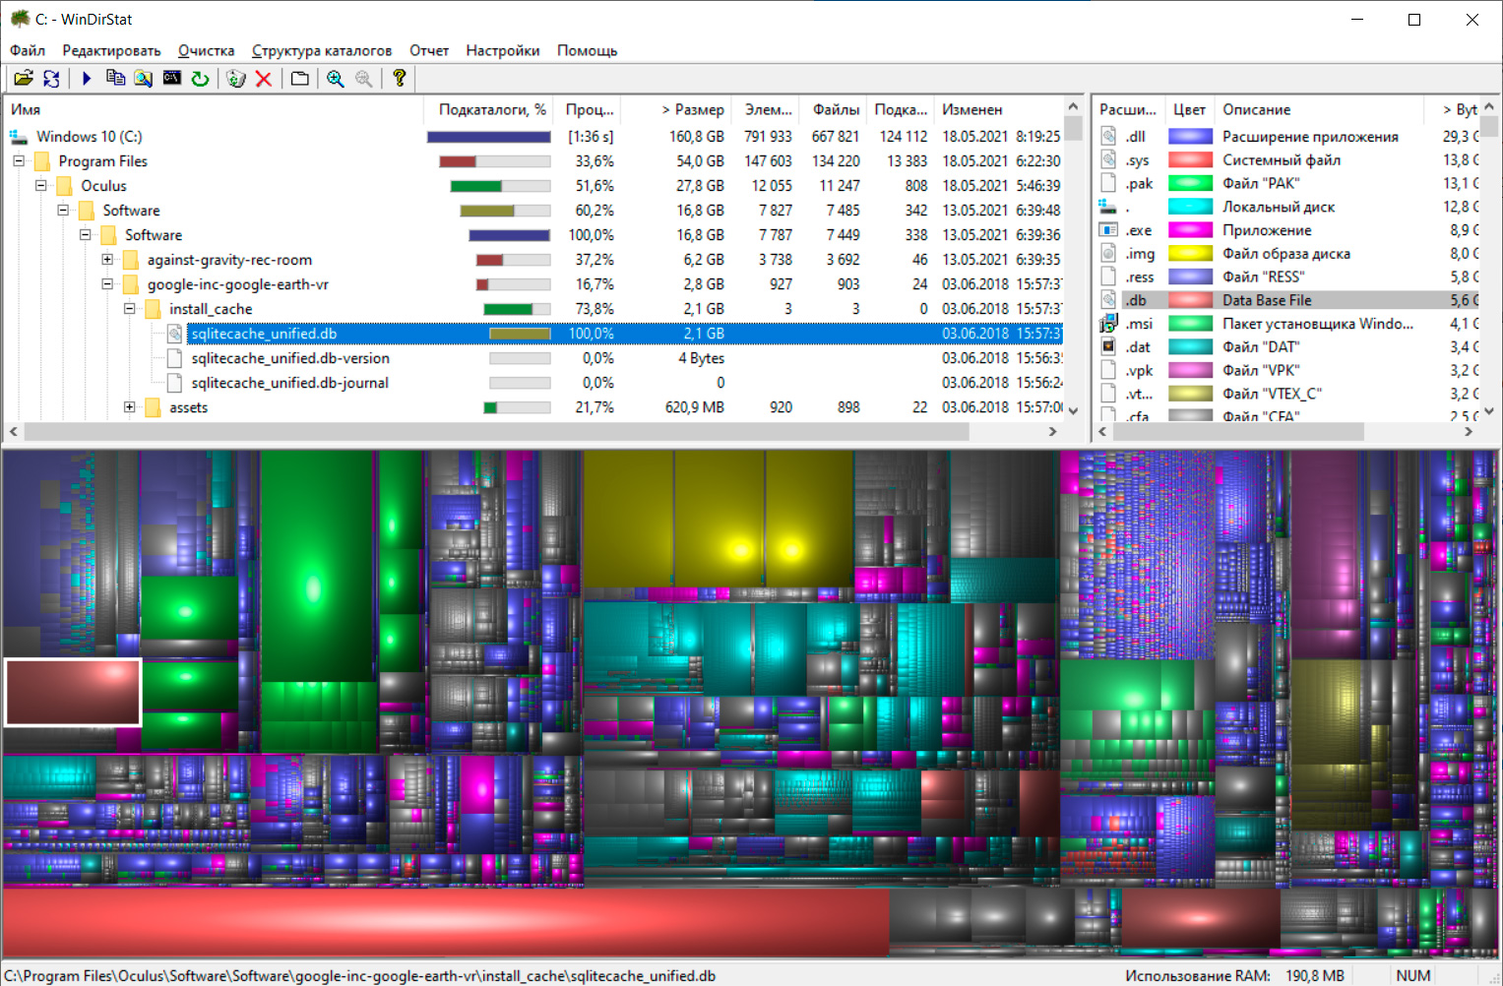Click the .pak green color swatch

1189,183
